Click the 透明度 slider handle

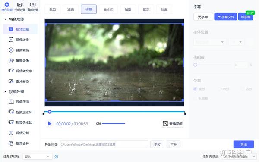(x=196, y=65)
